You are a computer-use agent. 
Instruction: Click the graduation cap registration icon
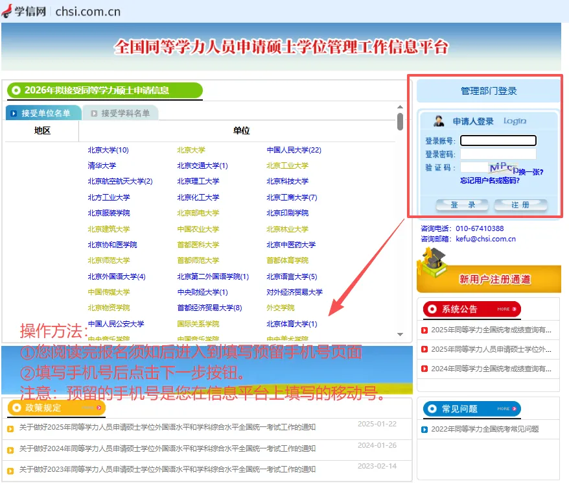click(x=432, y=262)
